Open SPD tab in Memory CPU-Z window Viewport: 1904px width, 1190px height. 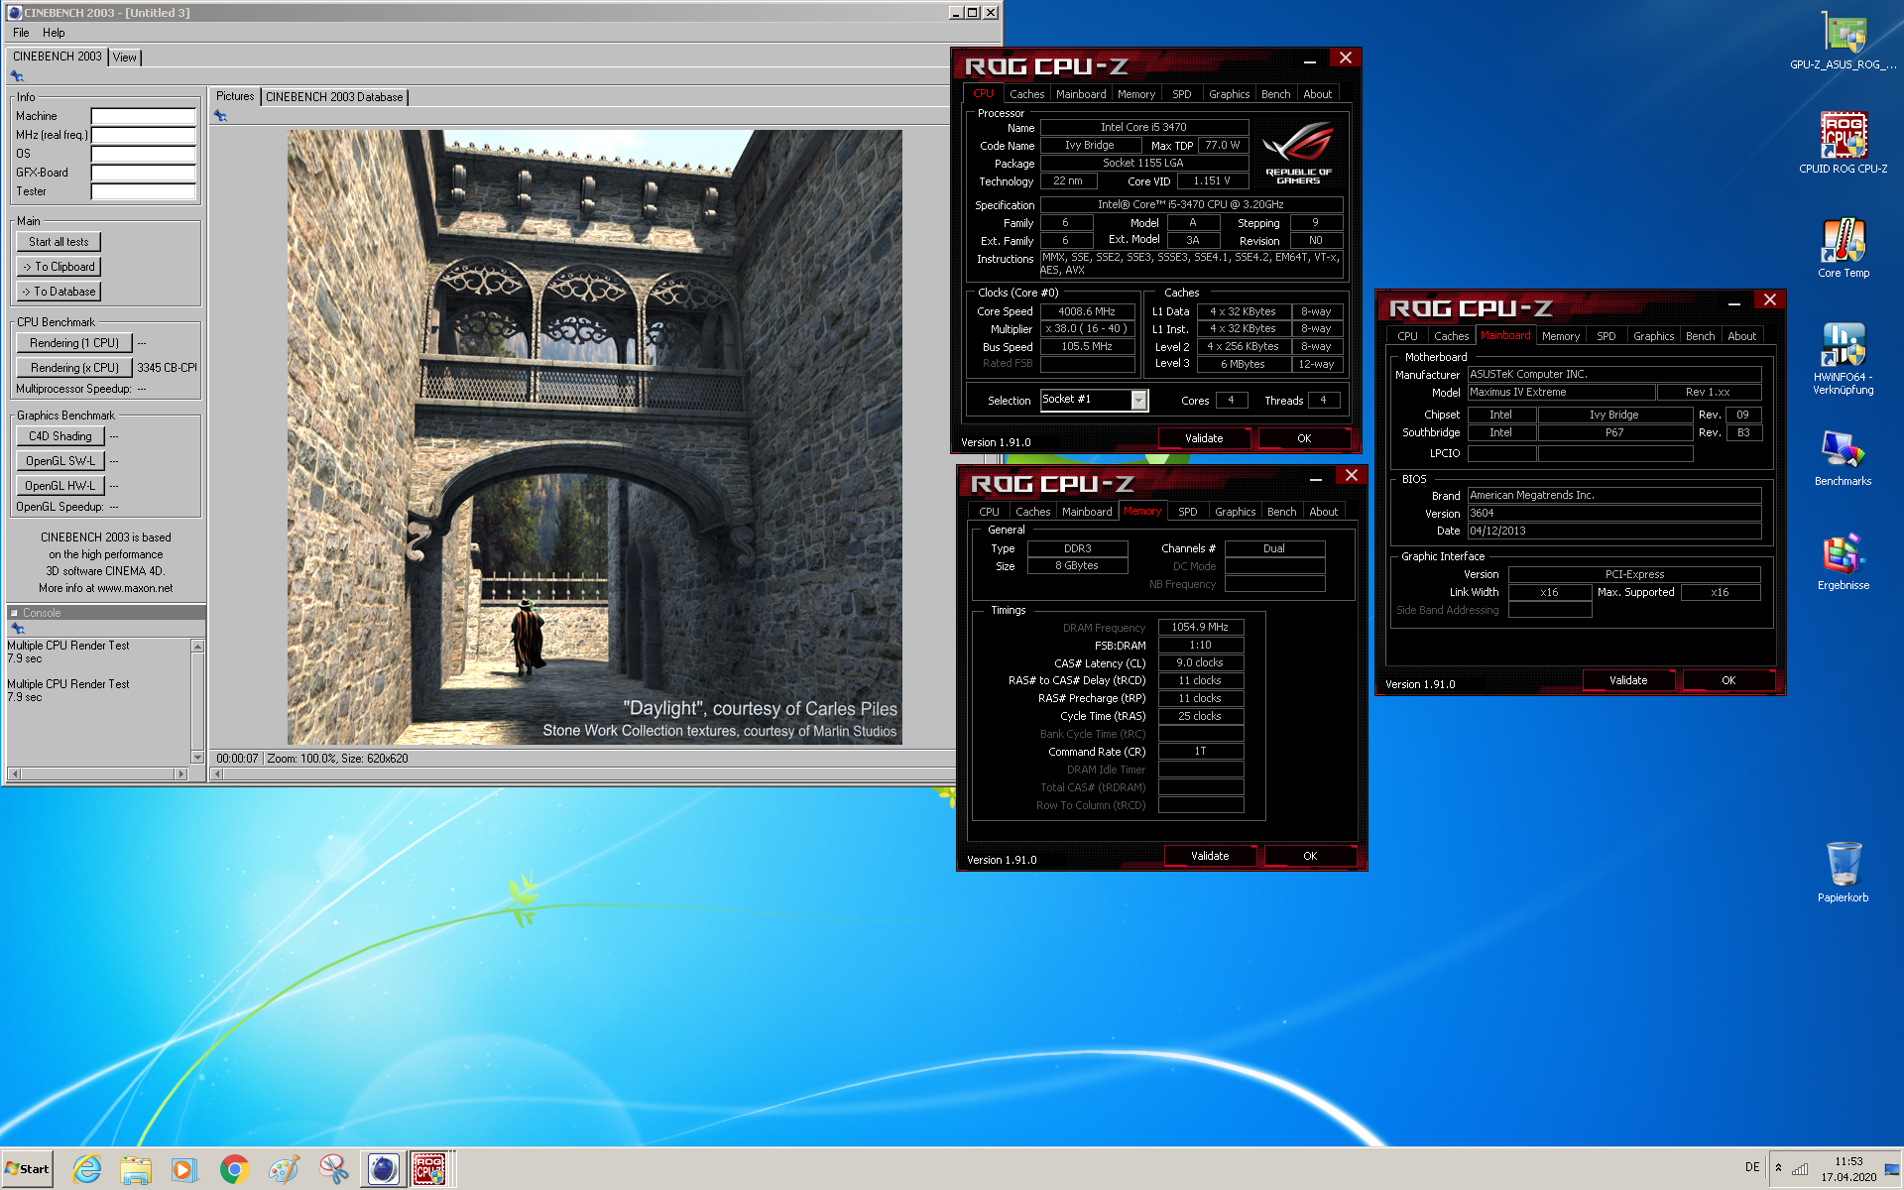1187,512
